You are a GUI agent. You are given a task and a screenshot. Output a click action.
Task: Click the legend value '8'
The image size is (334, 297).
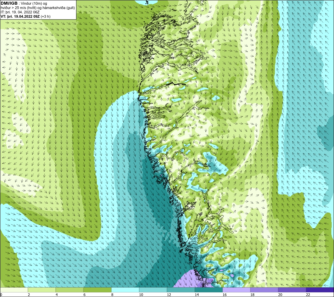point(112,295)
